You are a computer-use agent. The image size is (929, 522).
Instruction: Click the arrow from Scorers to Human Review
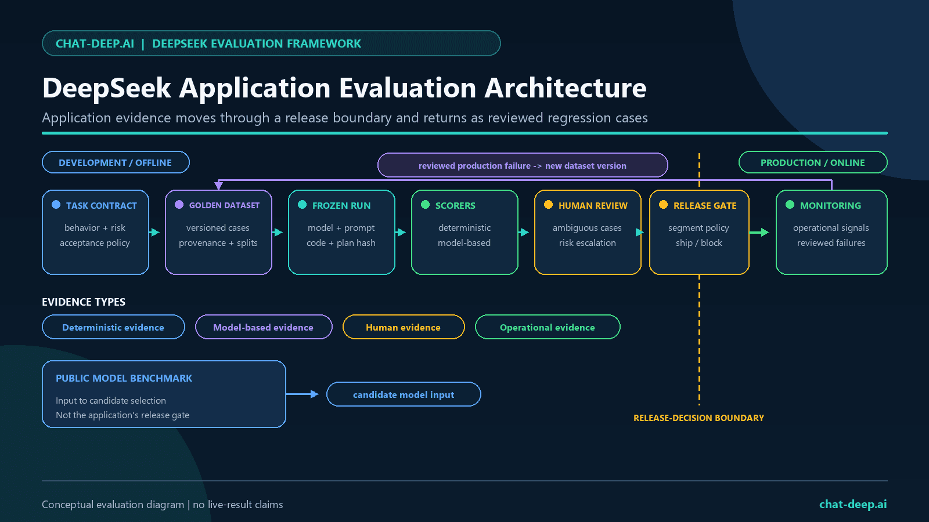tap(524, 232)
